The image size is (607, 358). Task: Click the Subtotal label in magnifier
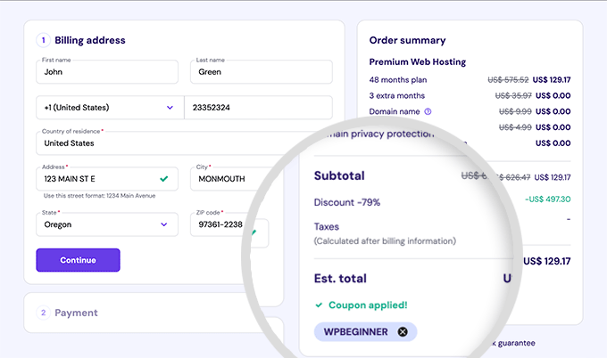pos(339,175)
